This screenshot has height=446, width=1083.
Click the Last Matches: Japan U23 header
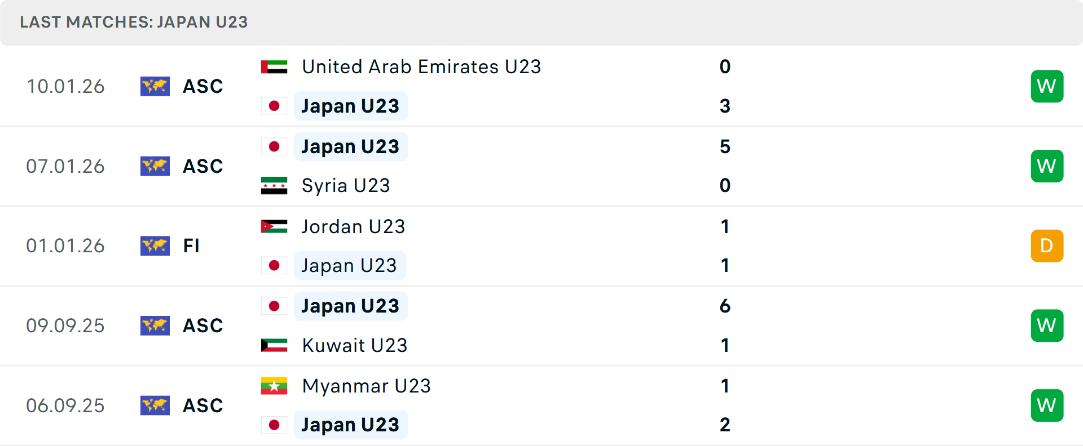[134, 22]
